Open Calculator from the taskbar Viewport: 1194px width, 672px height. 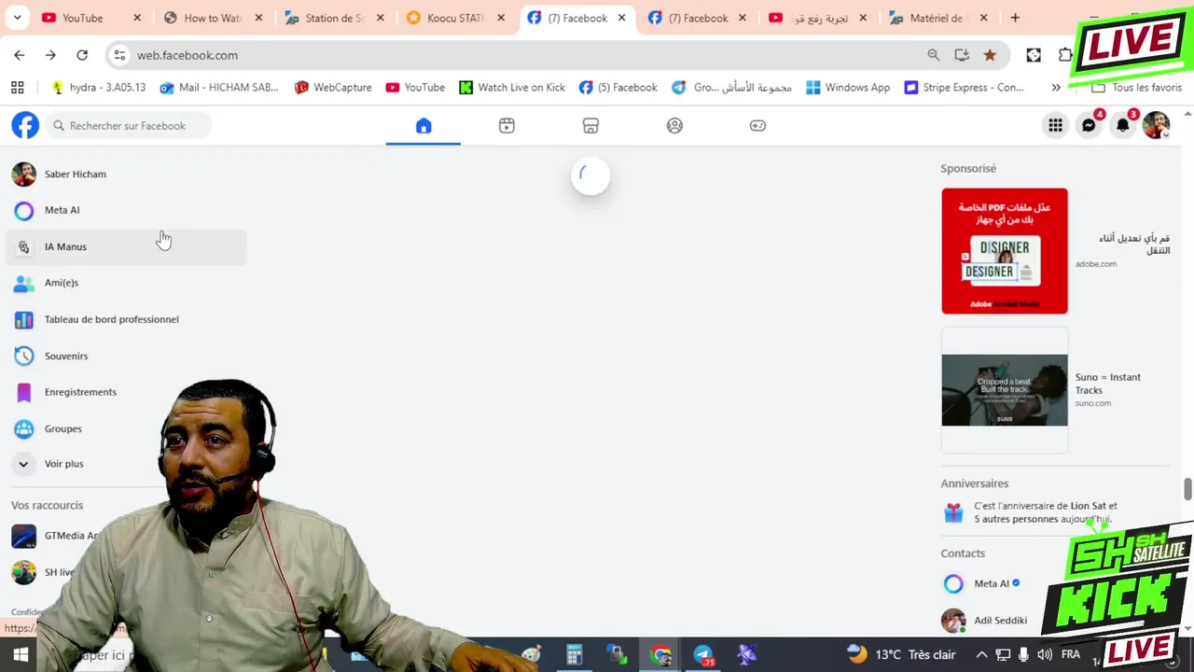click(574, 654)
